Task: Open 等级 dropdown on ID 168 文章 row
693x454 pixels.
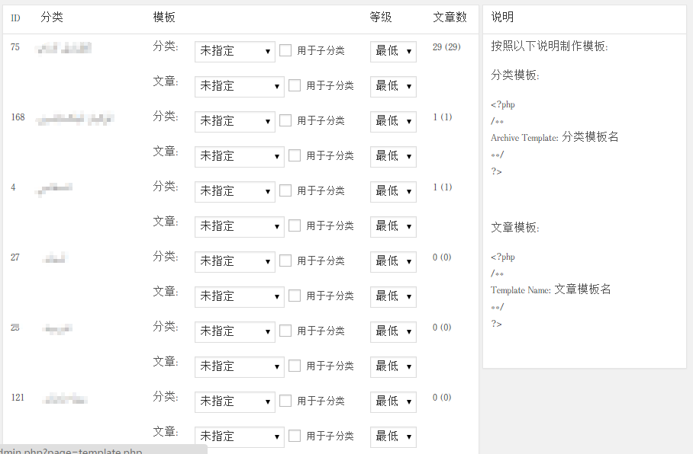Action: [x=393, y=156]
